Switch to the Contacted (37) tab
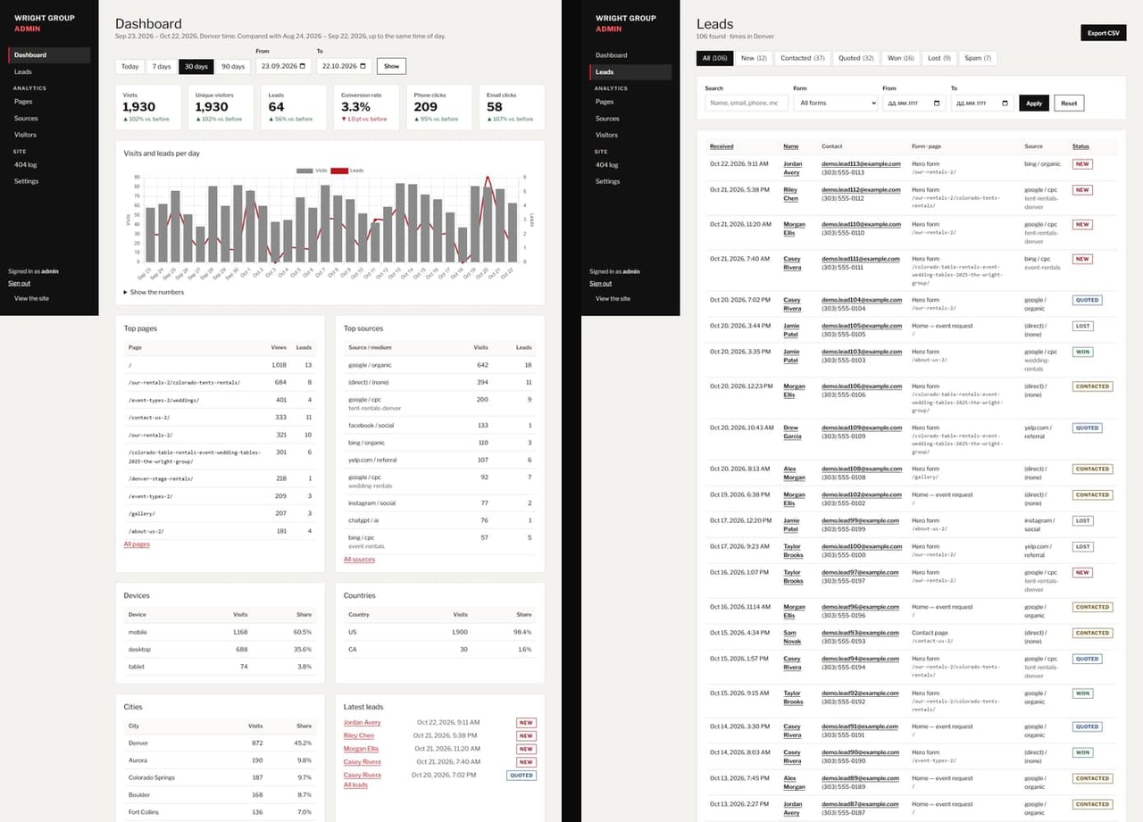 tap(802, 58)
